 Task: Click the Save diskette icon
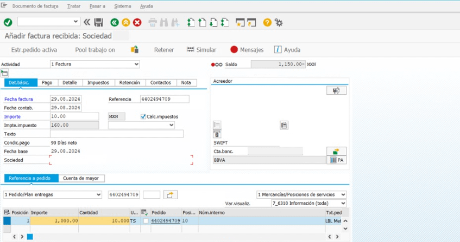[98, 22]
